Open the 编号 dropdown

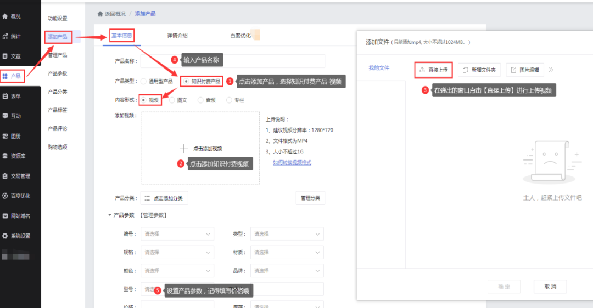(177, 234)
